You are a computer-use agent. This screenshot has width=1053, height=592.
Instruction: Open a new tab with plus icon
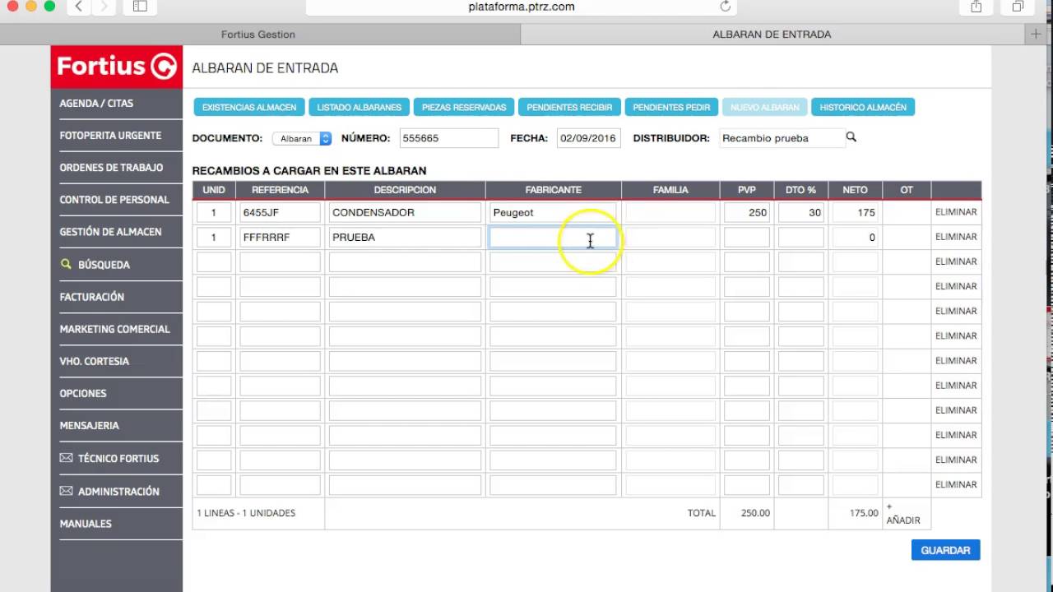point(1036,35)
